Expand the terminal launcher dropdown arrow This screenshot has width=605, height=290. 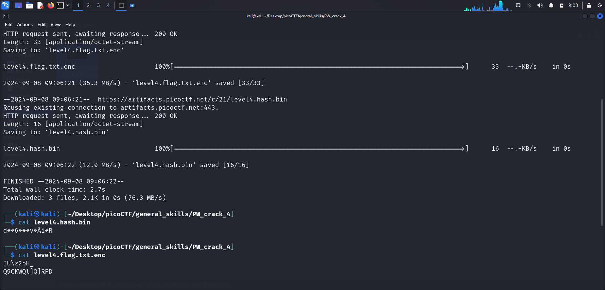coord(68,5)
